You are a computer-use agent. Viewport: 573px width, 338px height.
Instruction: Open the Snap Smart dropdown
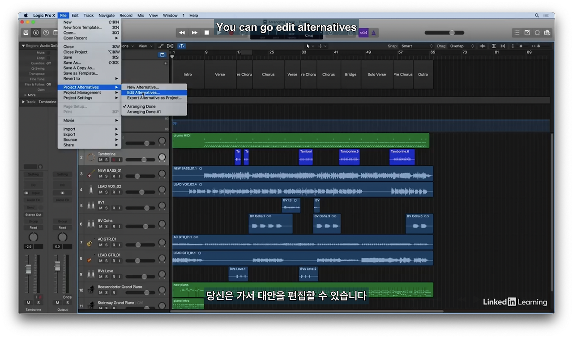click(x=417, y=46)
